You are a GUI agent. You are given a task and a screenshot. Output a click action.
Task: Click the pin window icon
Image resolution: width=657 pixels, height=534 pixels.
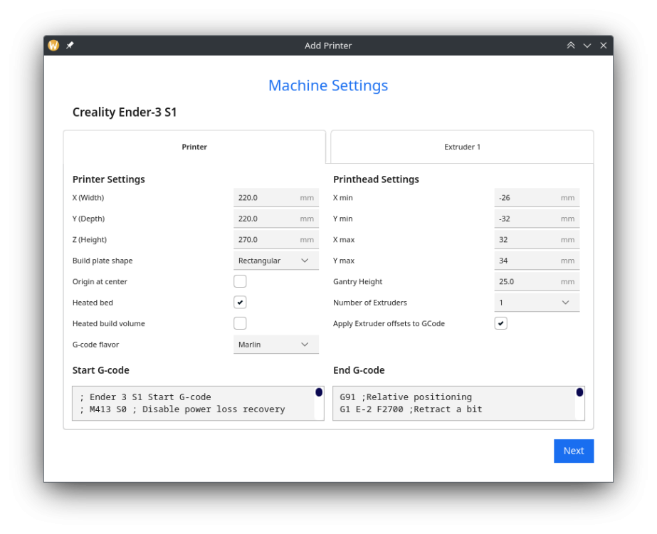70,46
